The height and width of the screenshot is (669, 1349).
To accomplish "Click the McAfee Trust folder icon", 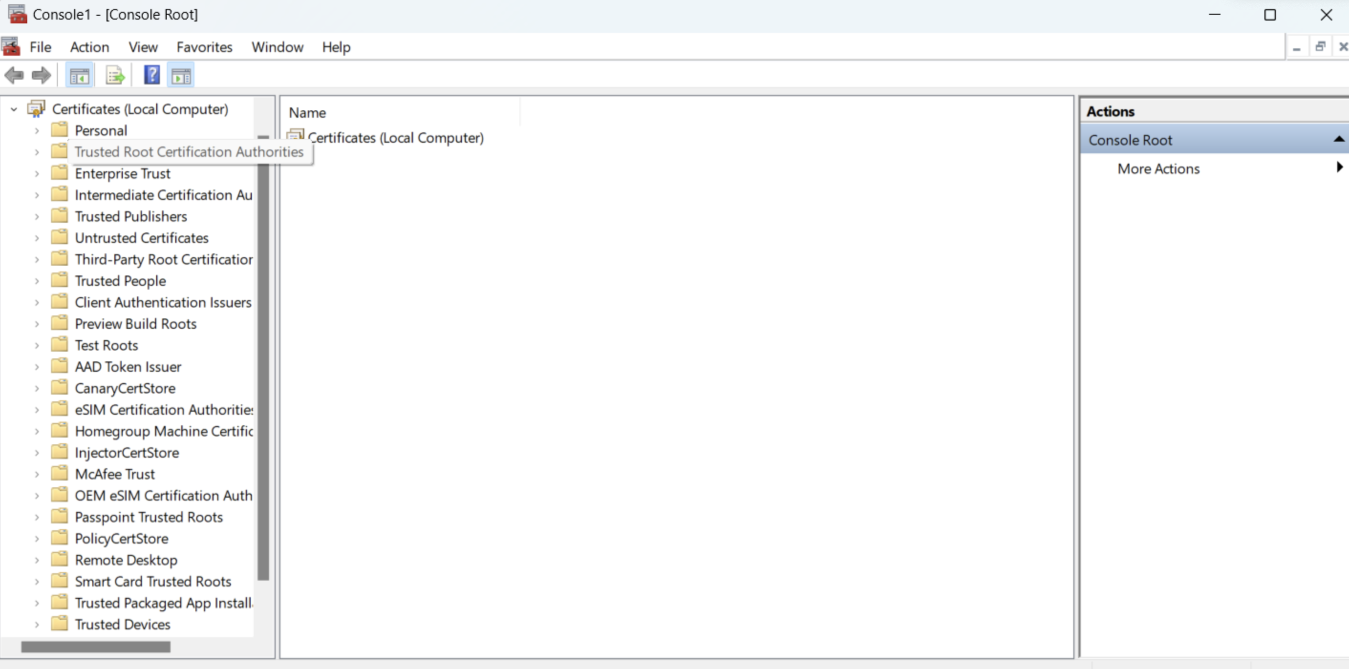I will (60, 473).
